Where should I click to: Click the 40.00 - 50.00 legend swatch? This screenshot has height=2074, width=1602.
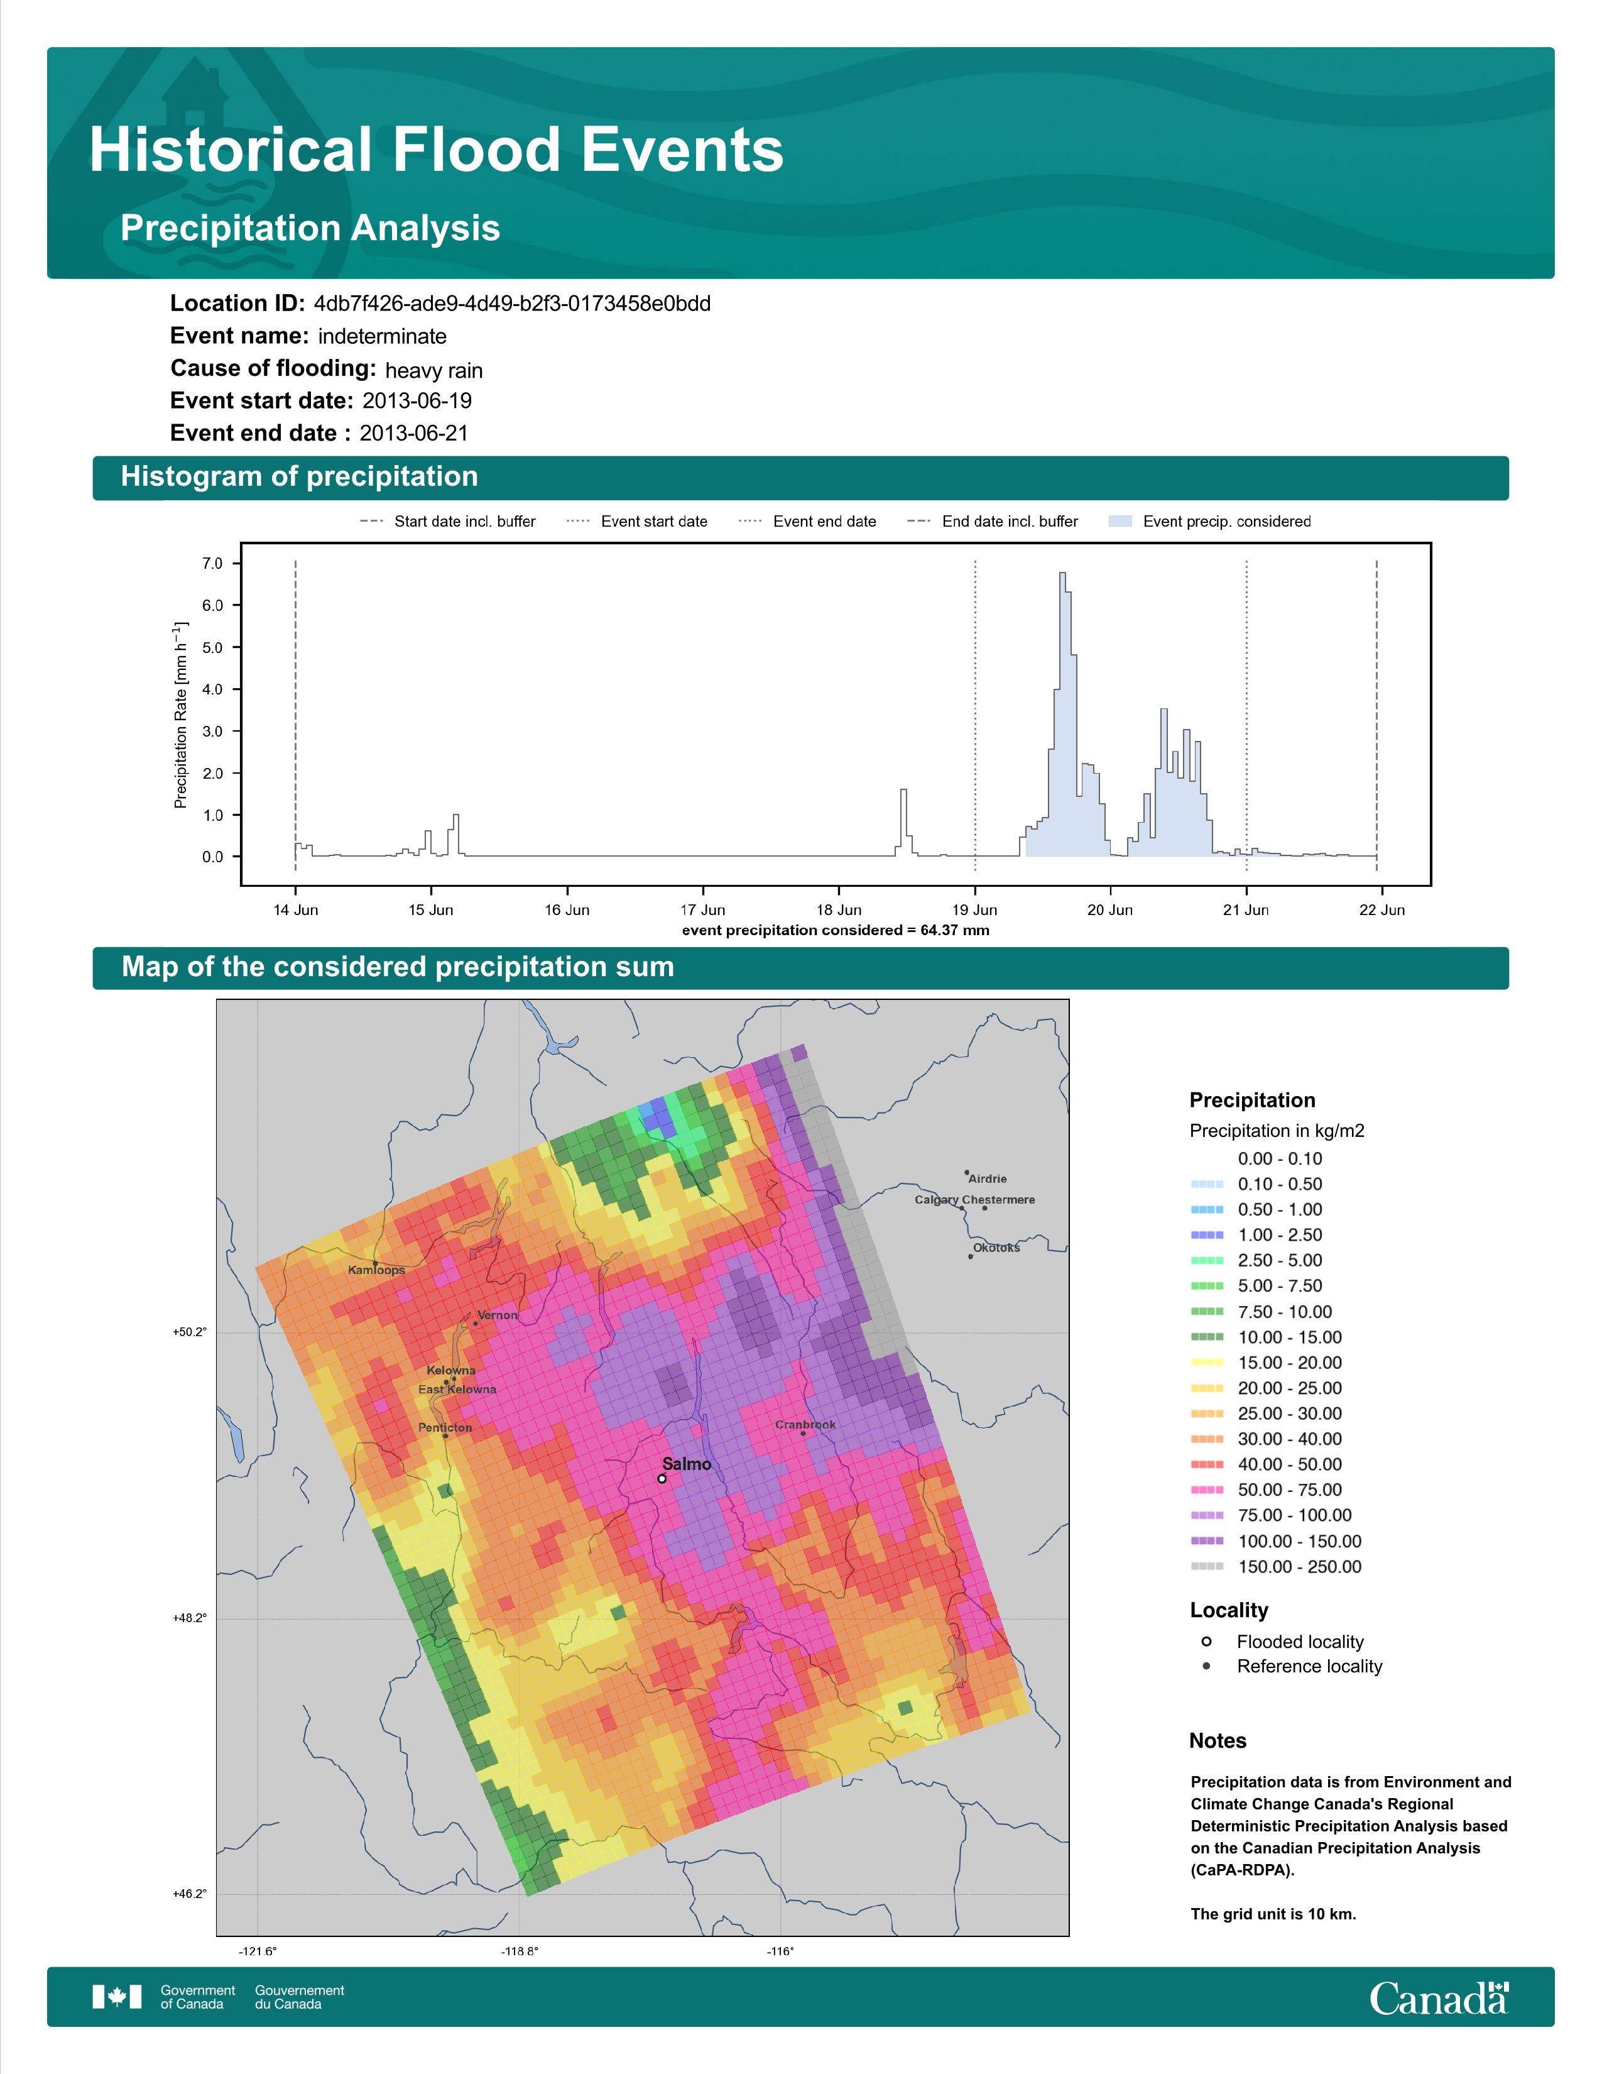pyautogui.click(x=1207, y=1464)
